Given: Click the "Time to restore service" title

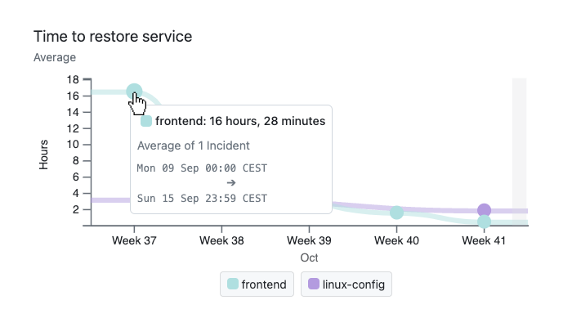Looking at the screenshot, I should [113, 37].
